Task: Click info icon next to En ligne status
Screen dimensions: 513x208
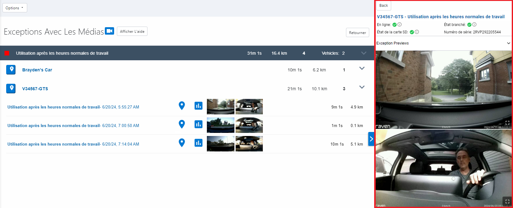Action: pyautogui.click(x=400, y=24)
